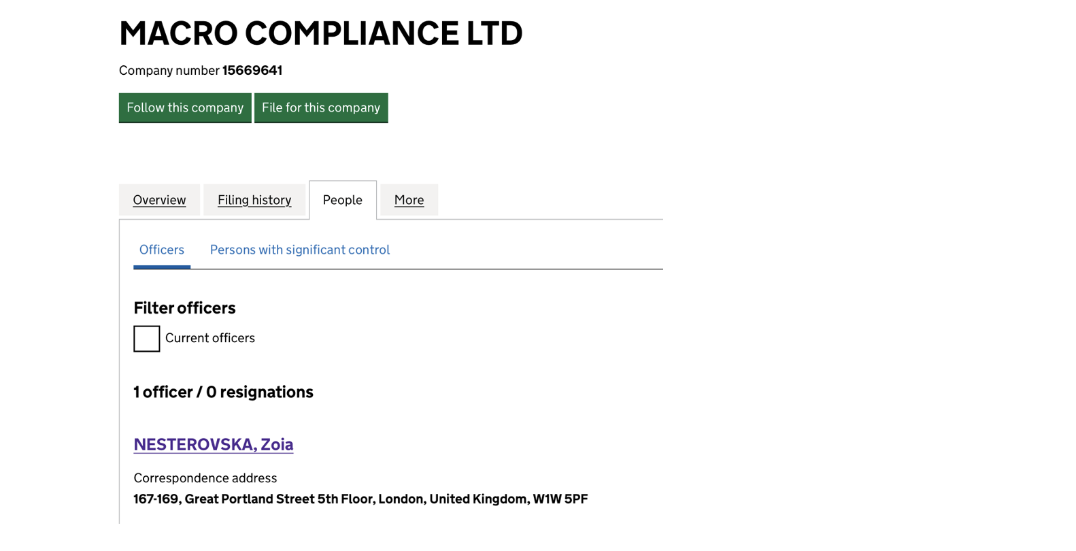Viewport: 1076px width, 551px height.
Task: Show Persons with significant control
Action: pos(299,250)
